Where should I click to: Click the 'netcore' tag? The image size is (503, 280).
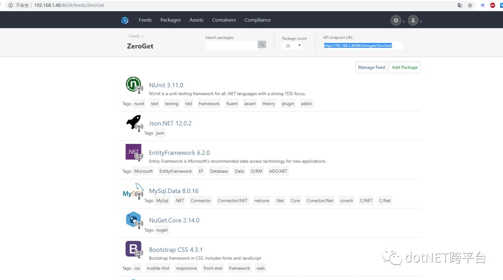tap(262, 201)
